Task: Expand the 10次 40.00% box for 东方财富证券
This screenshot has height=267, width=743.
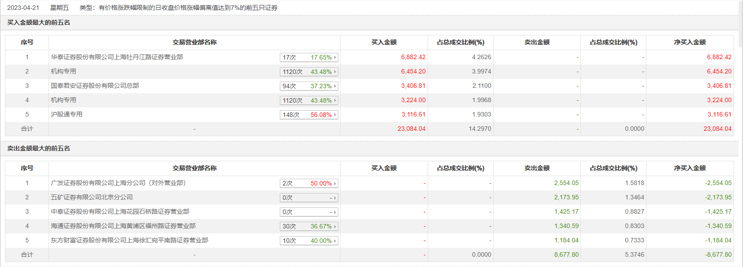Action: click(x=309, y=241)
